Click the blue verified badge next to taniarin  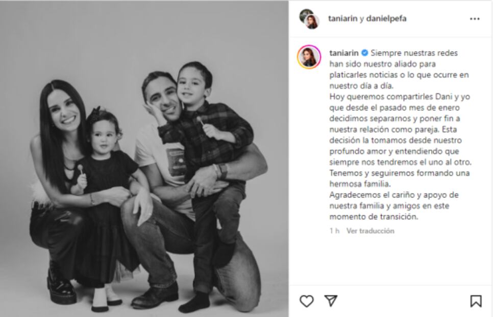364,53
